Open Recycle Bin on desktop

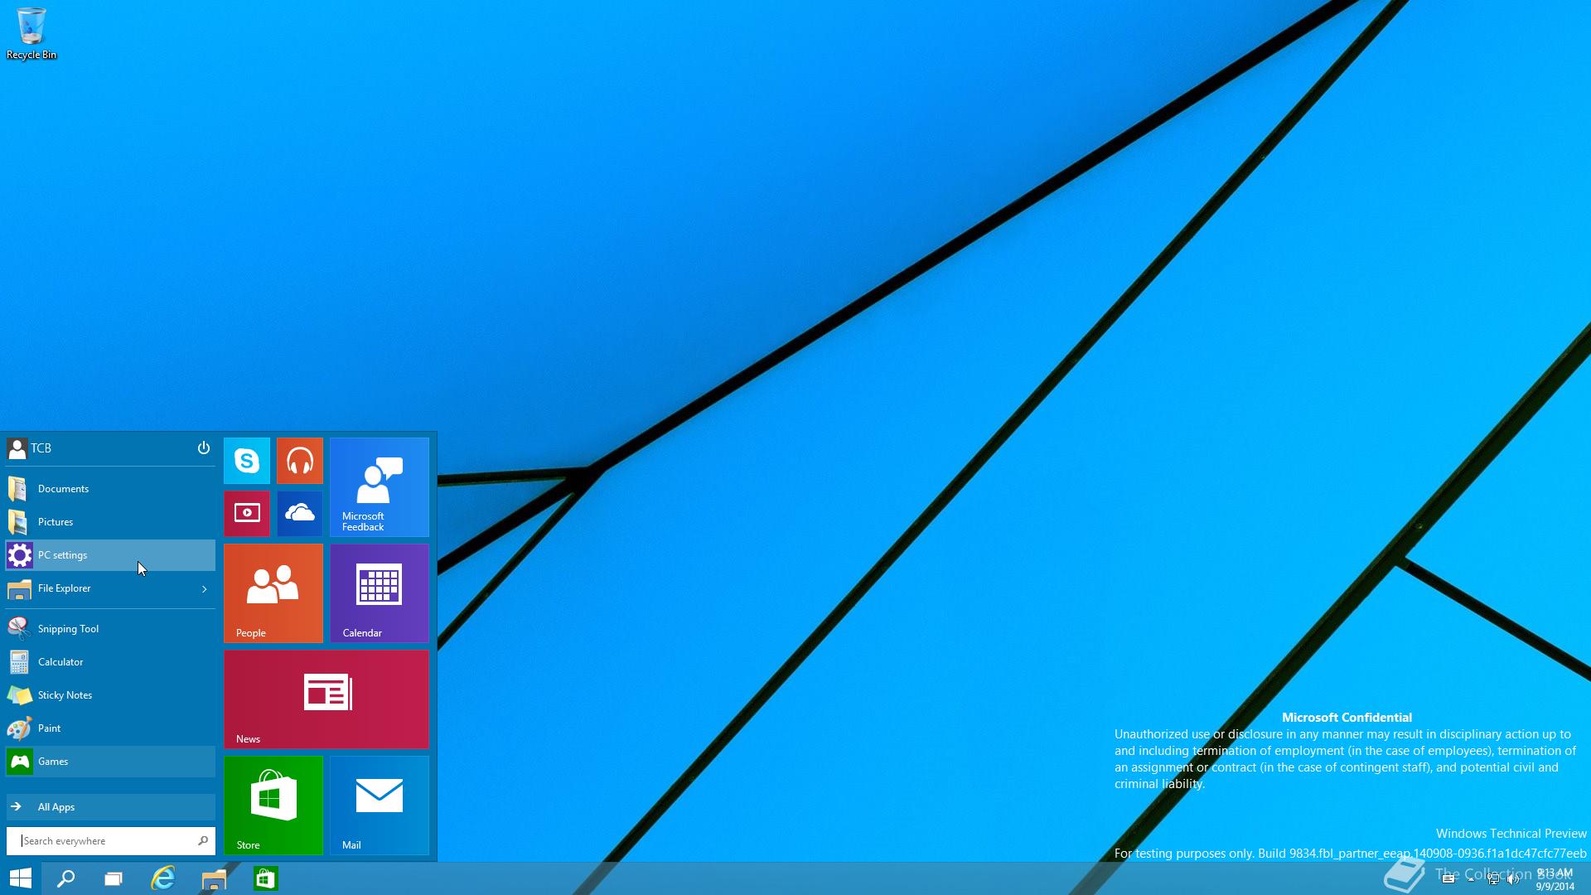tap(31, 34)
